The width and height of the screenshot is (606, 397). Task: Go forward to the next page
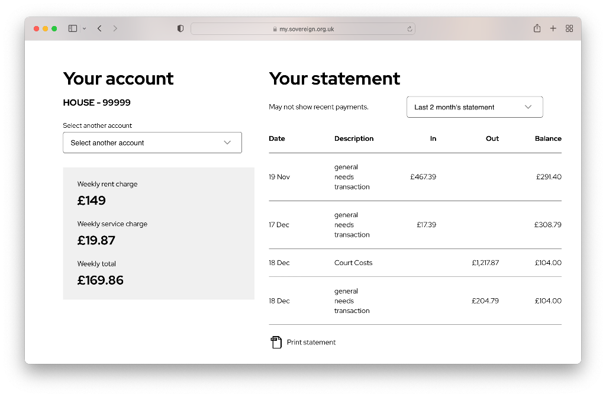coord(115,28)
